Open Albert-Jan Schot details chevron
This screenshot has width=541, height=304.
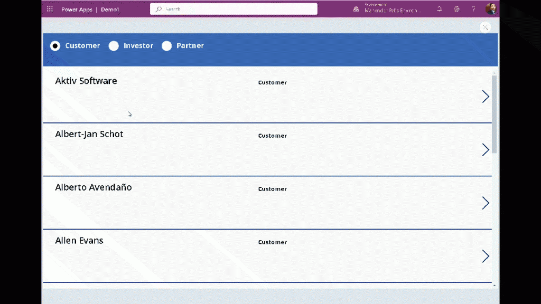486,149
